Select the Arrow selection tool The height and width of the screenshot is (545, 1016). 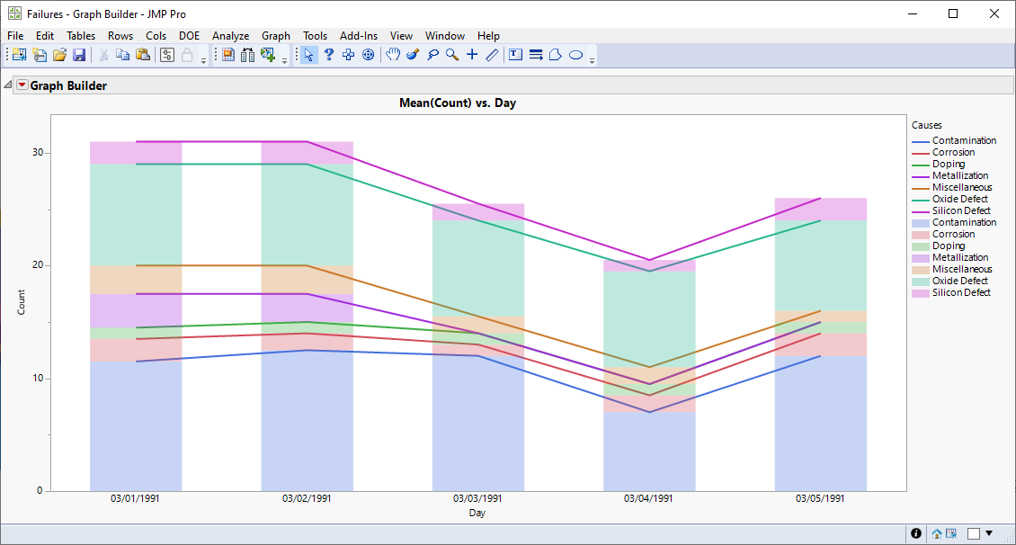click(309, 54)
